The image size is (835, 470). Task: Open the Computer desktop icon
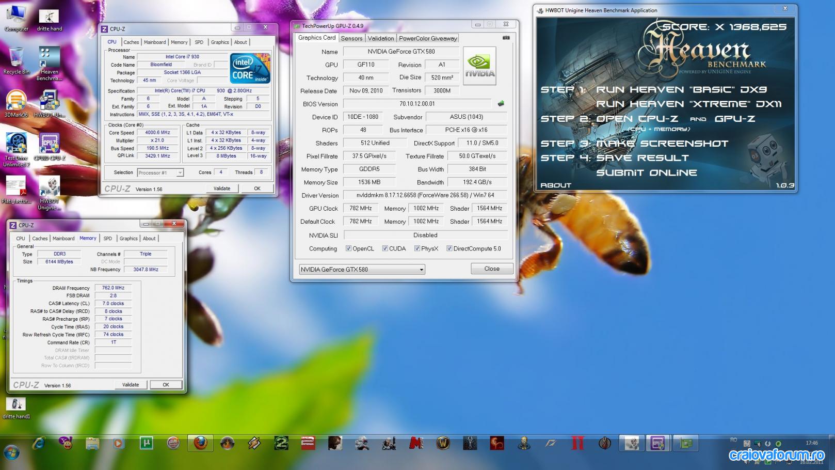pos(17,18)
